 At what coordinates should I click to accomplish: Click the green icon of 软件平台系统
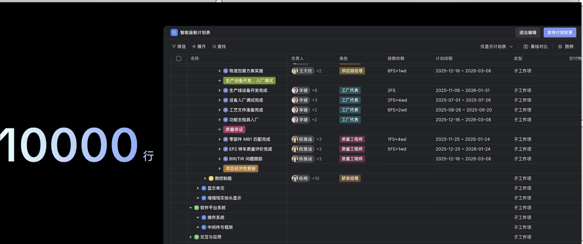tap(196, 208)
